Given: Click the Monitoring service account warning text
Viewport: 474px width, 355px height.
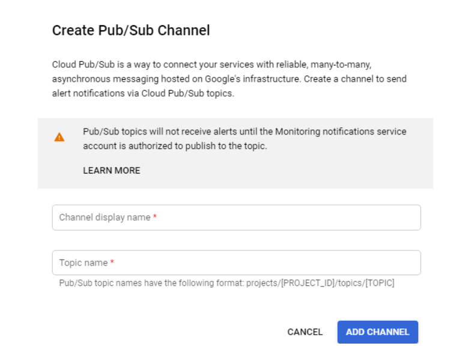Looking at the screenshot, I should 245,139.
